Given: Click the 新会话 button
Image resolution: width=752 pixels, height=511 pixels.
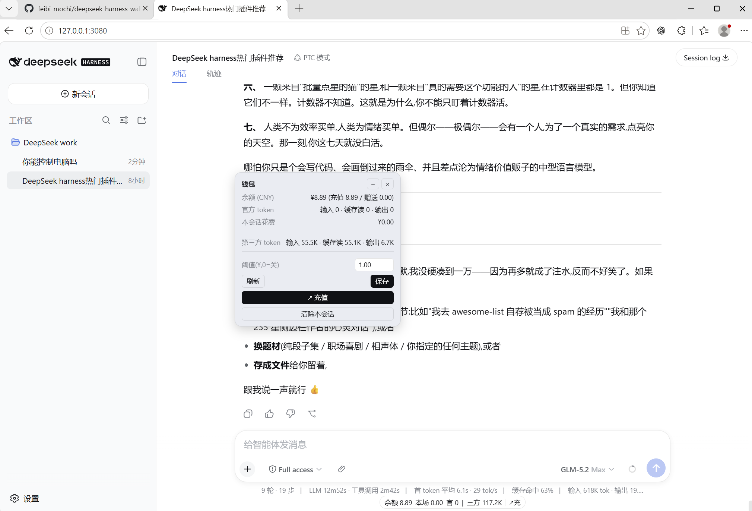Looking at the screenshot, I should (x=78, y=94).
